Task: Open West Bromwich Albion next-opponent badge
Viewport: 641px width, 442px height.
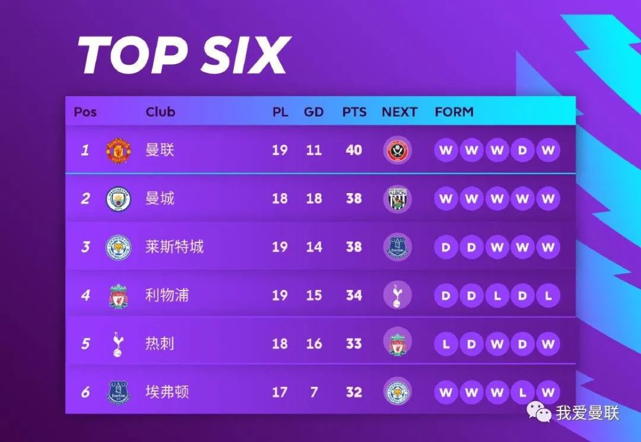Action: click(x=397, y=199)
